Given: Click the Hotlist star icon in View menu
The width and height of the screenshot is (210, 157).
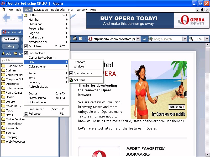Looking at the screenshot, I should pos(26,15).
